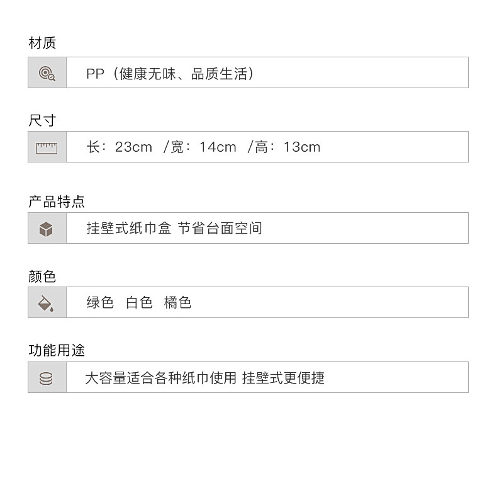The height and width of the screenshot is (478, 497).
Task: Click the ruler size icon
Action: tap(47, 147)
